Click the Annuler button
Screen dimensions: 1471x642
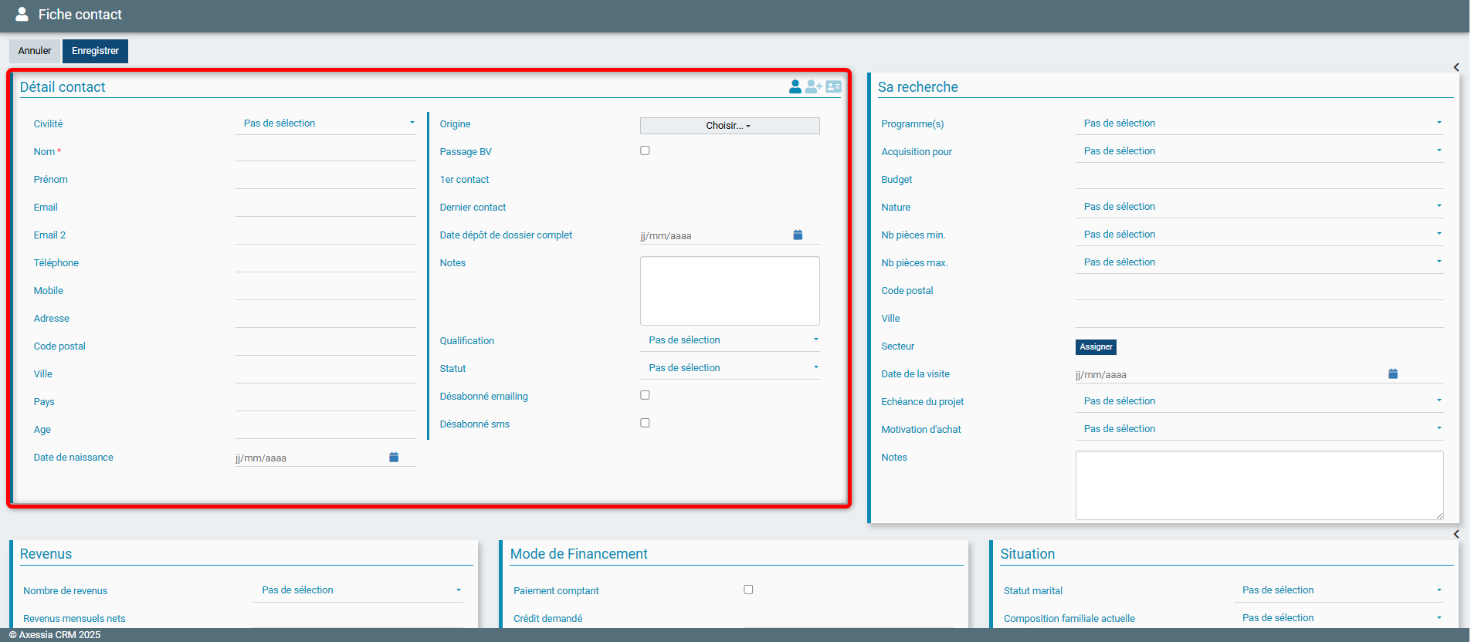(35, 51)
